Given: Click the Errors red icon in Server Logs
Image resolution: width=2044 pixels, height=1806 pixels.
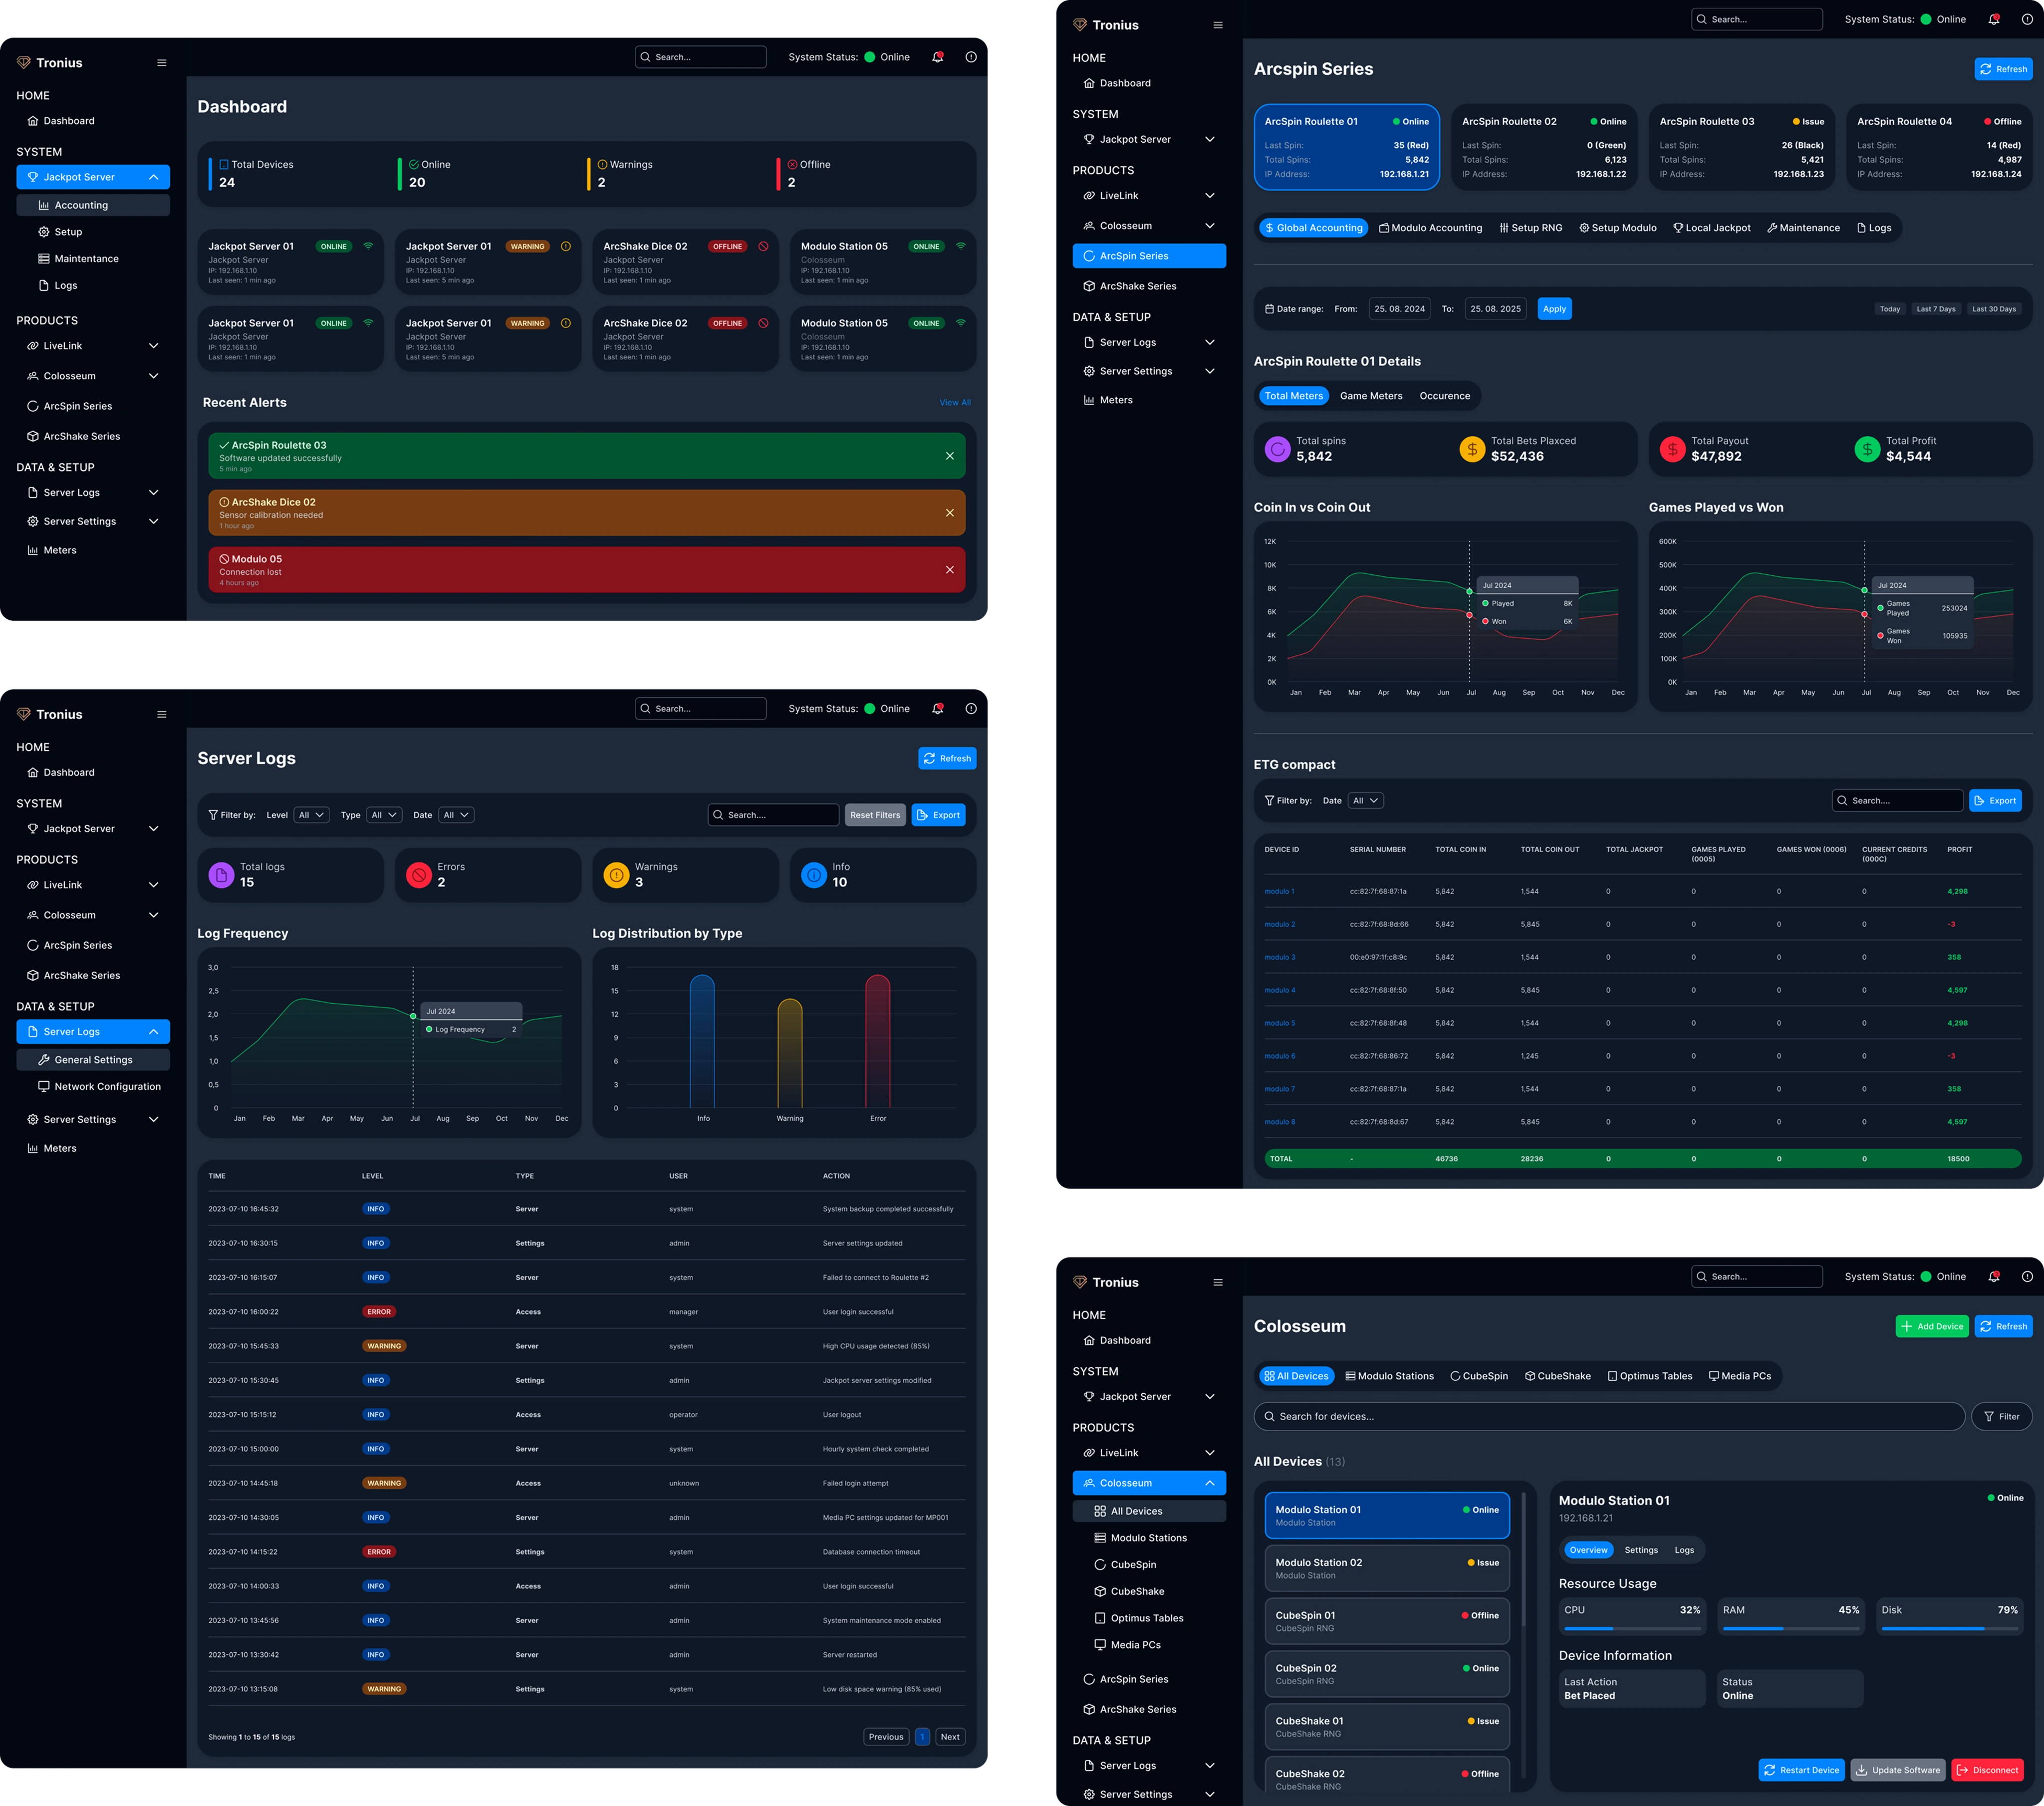Looking at the screenshot, I should [x=419, y=875].
